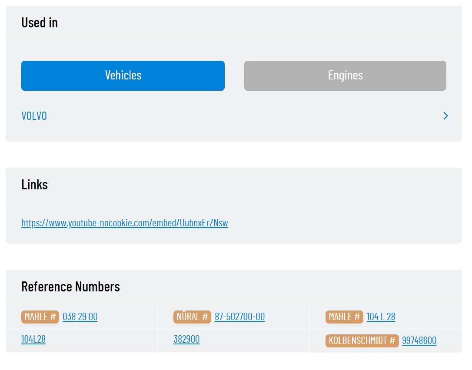Click the MAHLE # badge beside 038 29 00
This screenshot has width=472, height=370.
pos(40,317)
